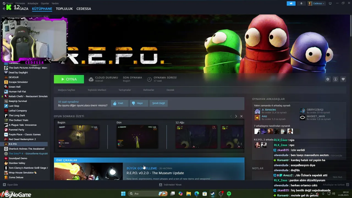The height and width of the screenshot is (198, 352).
Task: Click Purple Place - Classic Games icon
Action: point(6,134)
